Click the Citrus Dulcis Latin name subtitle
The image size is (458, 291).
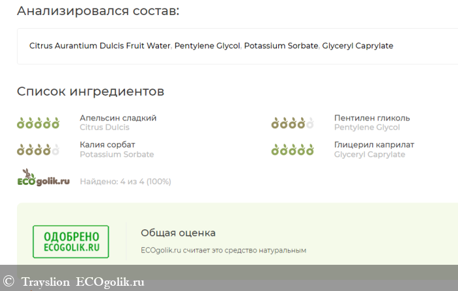(x=104, y=127)
